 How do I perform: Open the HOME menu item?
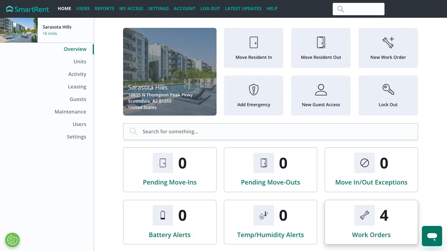click(65, 9)
